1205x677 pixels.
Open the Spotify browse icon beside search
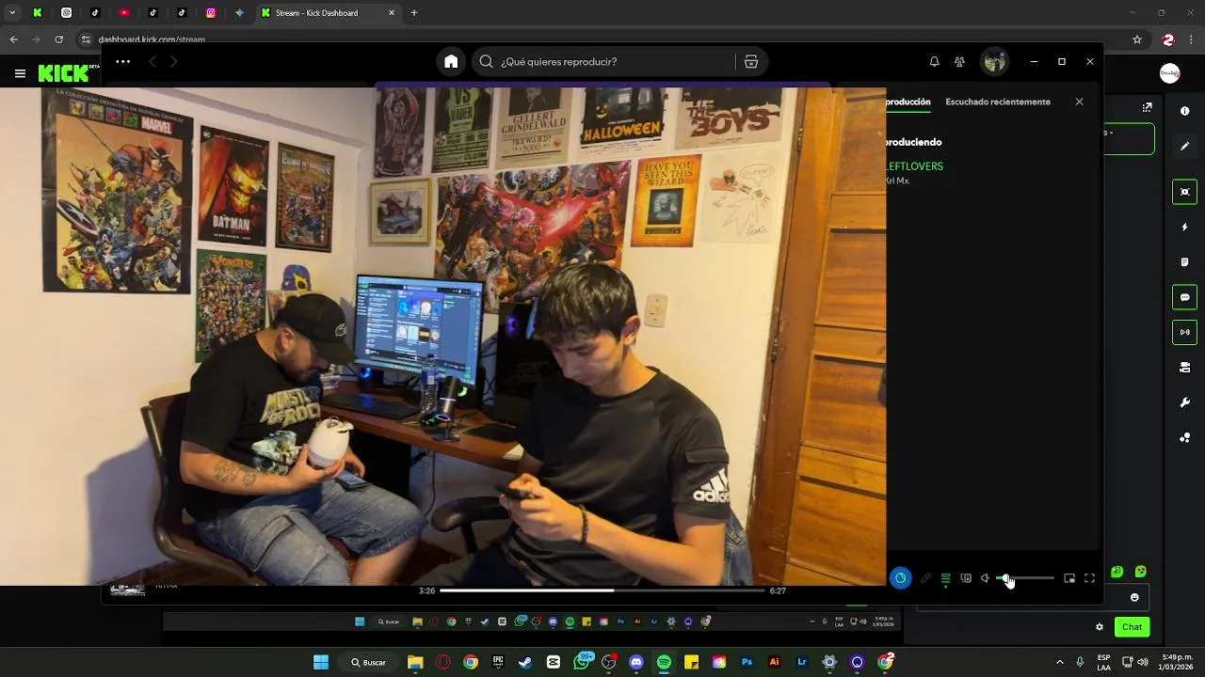pos(751,61)
